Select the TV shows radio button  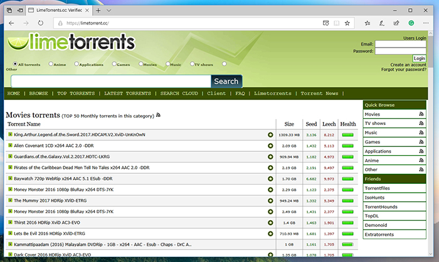pos(192,64)
